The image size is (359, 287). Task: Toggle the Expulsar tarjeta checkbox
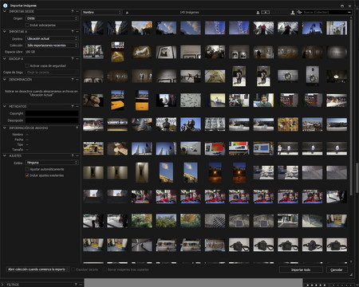tap(73, 269)
